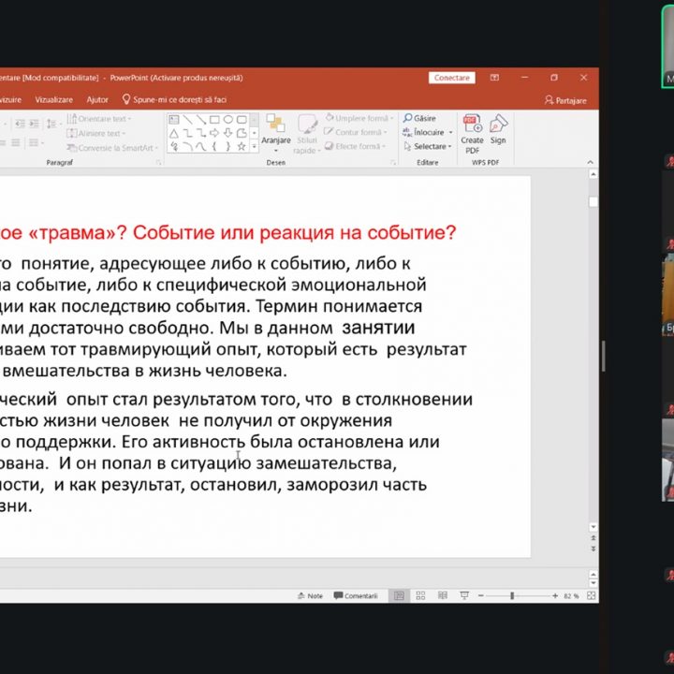Toggle the Note pane
Viewport: 674px width, 674px height.
point(310,595)
